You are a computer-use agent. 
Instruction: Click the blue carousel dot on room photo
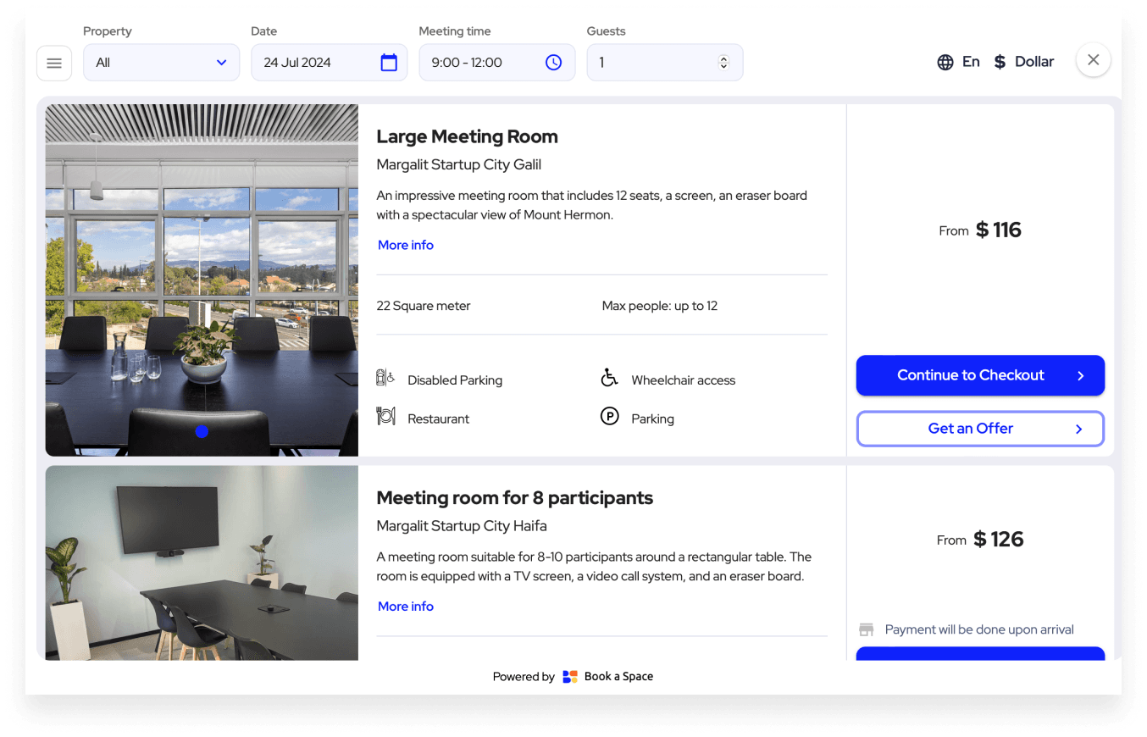click(x=202, y=432)
